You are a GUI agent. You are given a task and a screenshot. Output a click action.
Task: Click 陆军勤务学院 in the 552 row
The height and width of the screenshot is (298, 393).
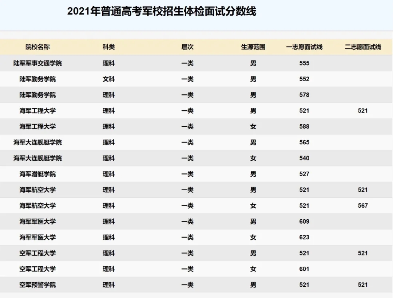pyautogui.click(x=37, y=79)
